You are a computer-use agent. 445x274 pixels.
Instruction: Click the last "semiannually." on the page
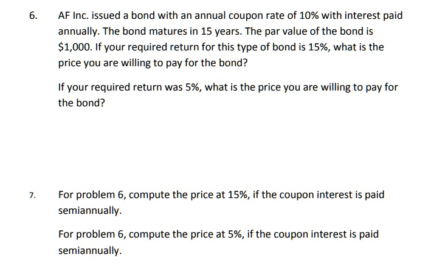coord(89,250)
